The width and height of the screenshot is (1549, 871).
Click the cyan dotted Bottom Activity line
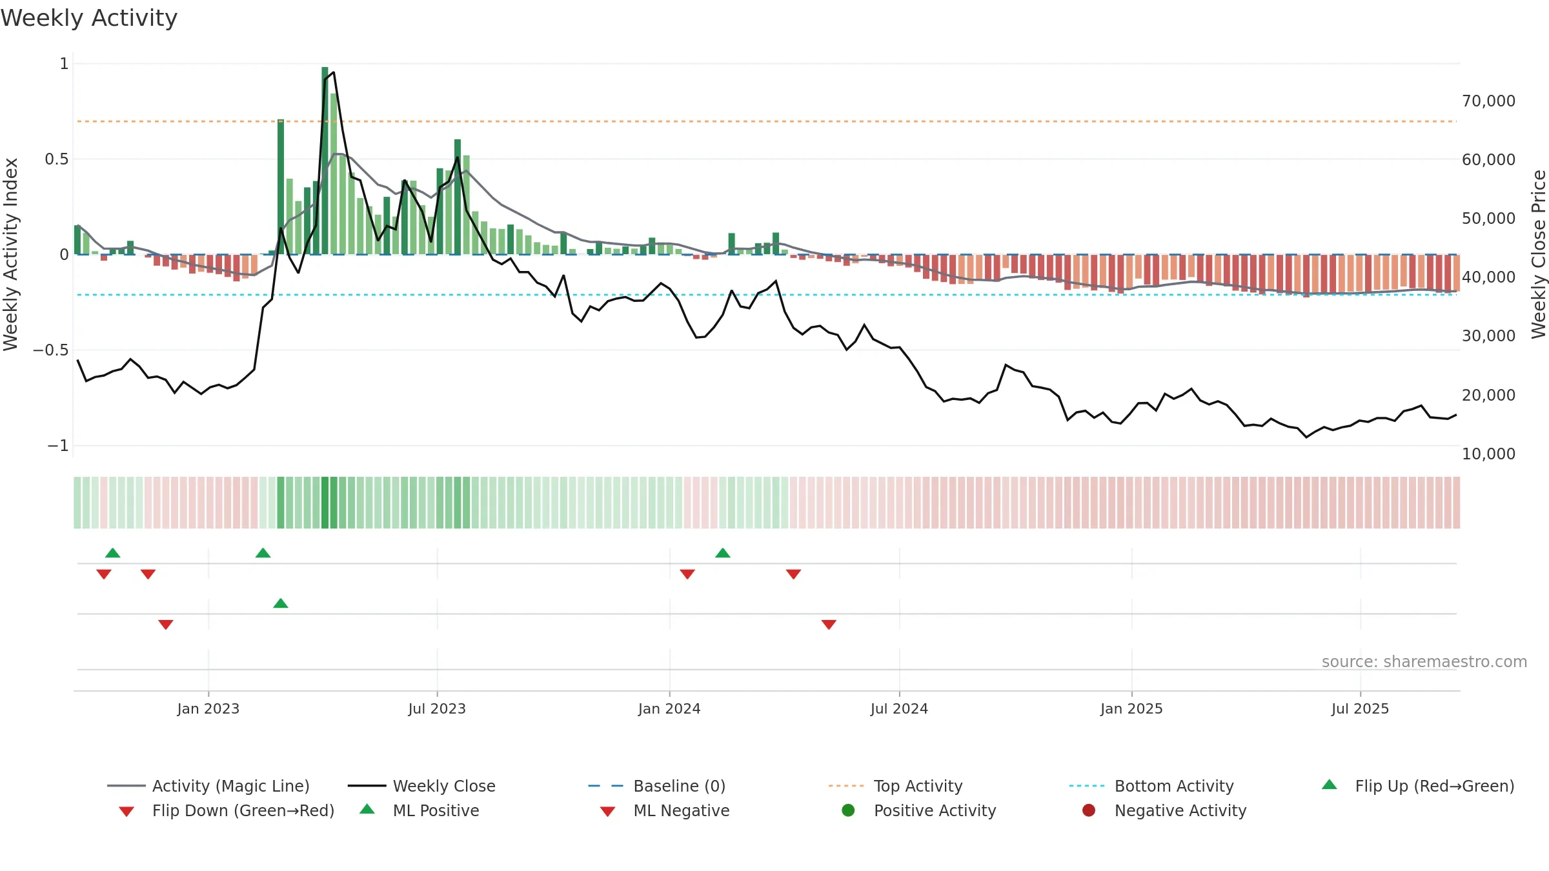tap(767, 295)
